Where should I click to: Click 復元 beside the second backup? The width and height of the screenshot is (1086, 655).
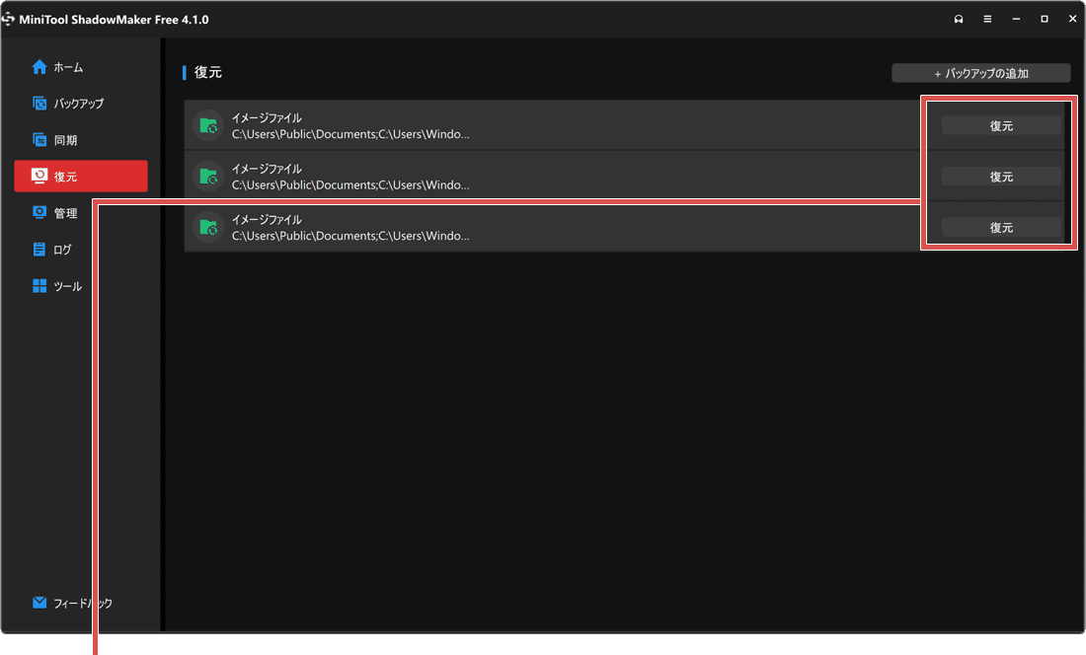tap(1000, 177)
